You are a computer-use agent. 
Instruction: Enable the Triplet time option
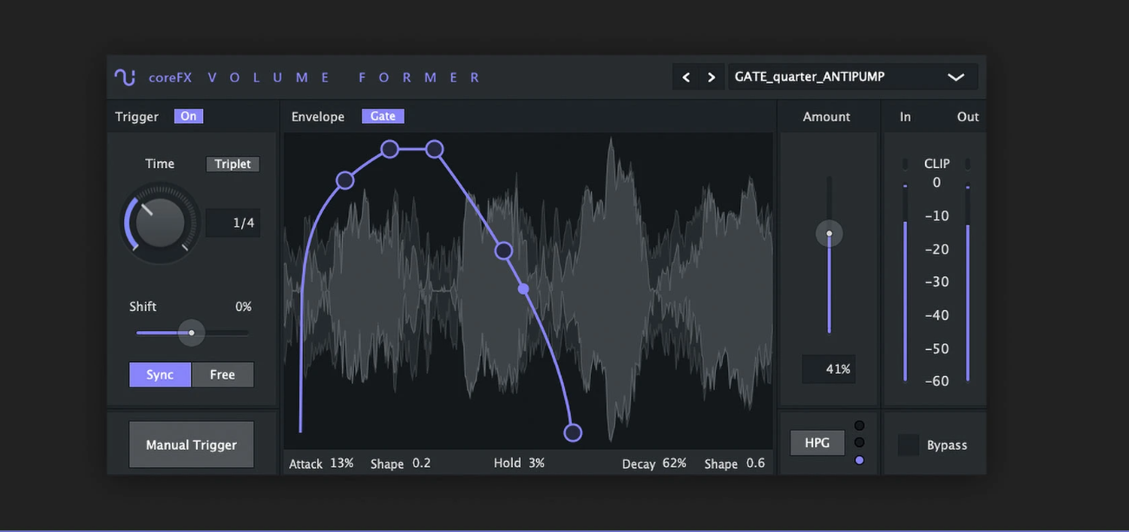[233, 164]
